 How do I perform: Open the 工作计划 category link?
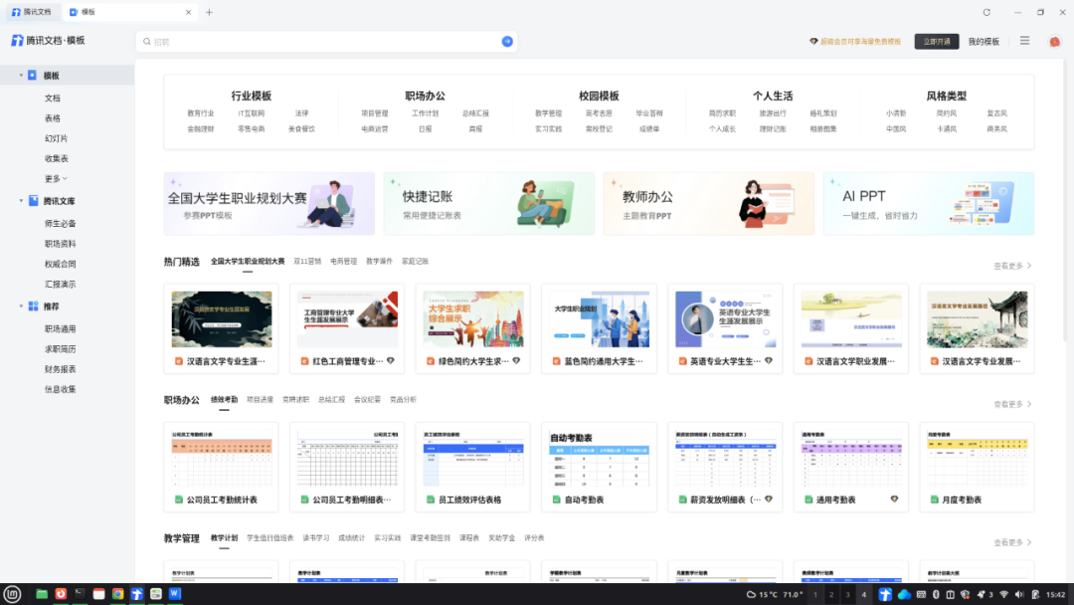pyautogui.click(x=425, y=113)
